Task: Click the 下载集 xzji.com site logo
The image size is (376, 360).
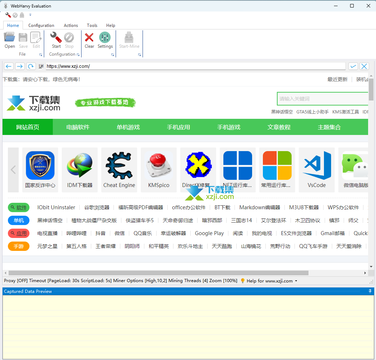Action: 33,103
